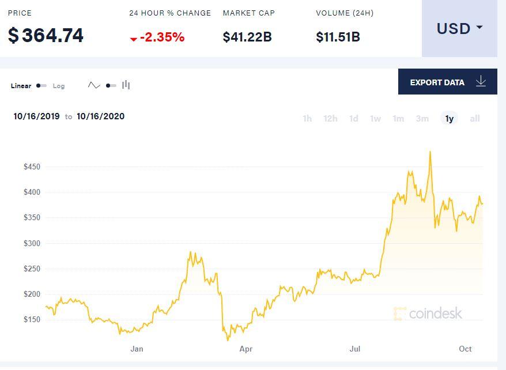The width and height of the screenshot is (506, 370).
Task: Switch to the 12h time range
Action: 330,119
